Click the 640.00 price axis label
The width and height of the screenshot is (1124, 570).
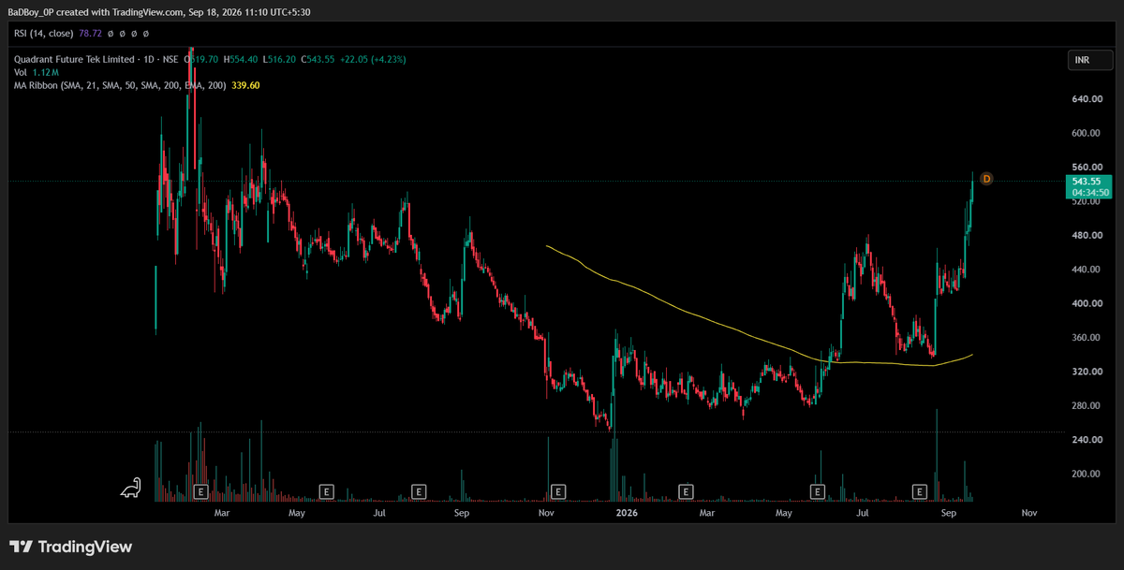point(1085,99)
